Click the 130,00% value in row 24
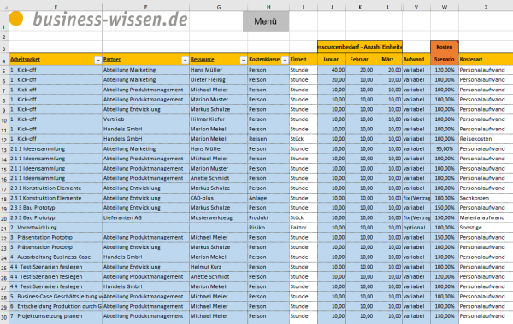 [x=445, y=257]
